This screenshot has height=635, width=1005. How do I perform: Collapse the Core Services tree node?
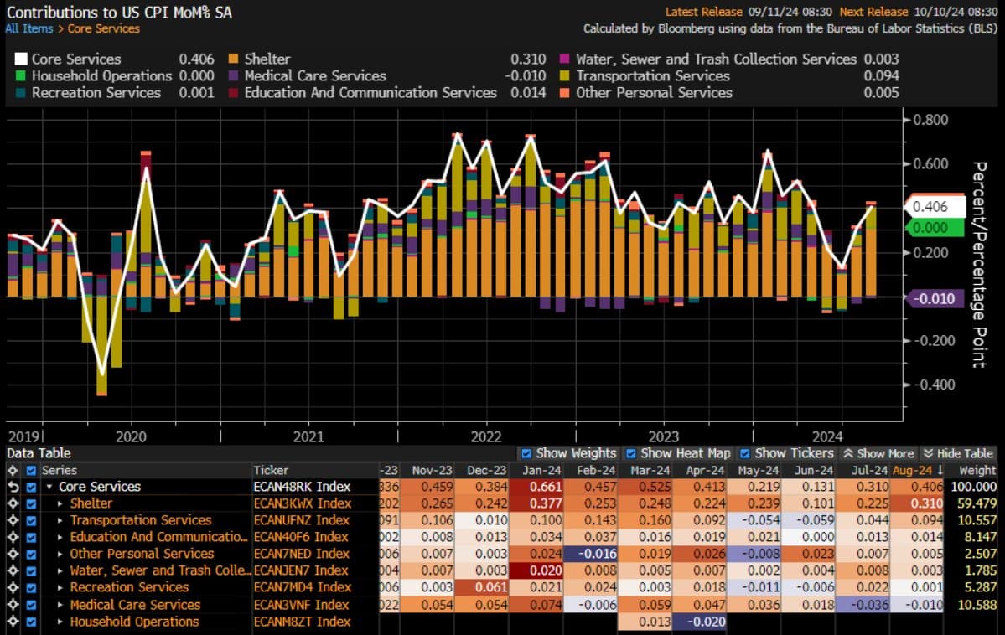tap(49, 487)
